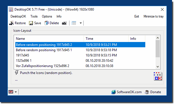Click the Delete recycle icon

click(46, 23)
